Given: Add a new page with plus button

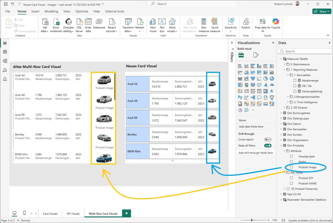Looking at the screenshot, I should tap(127, 213).
